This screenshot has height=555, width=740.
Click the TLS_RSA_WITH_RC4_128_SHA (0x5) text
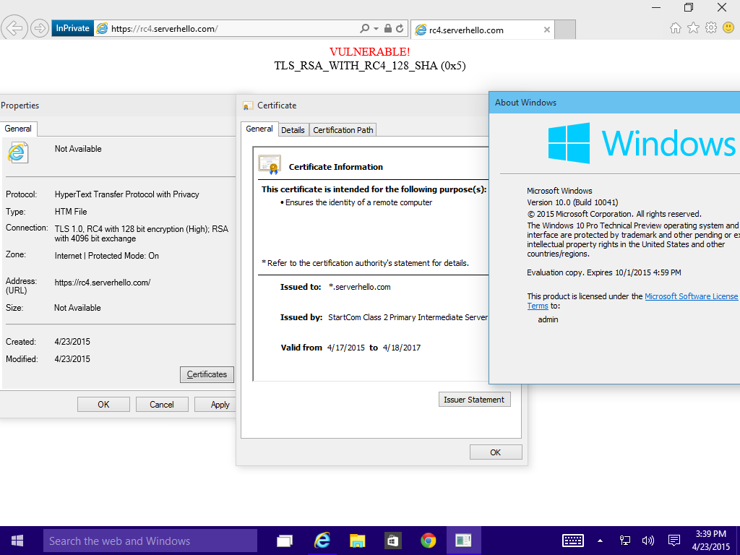(370, 66)
